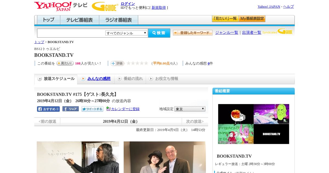The height and width of the screenshot is (173, 329).
Task: Click the Twitter ツイートする button
Action: tap(92, 109)
